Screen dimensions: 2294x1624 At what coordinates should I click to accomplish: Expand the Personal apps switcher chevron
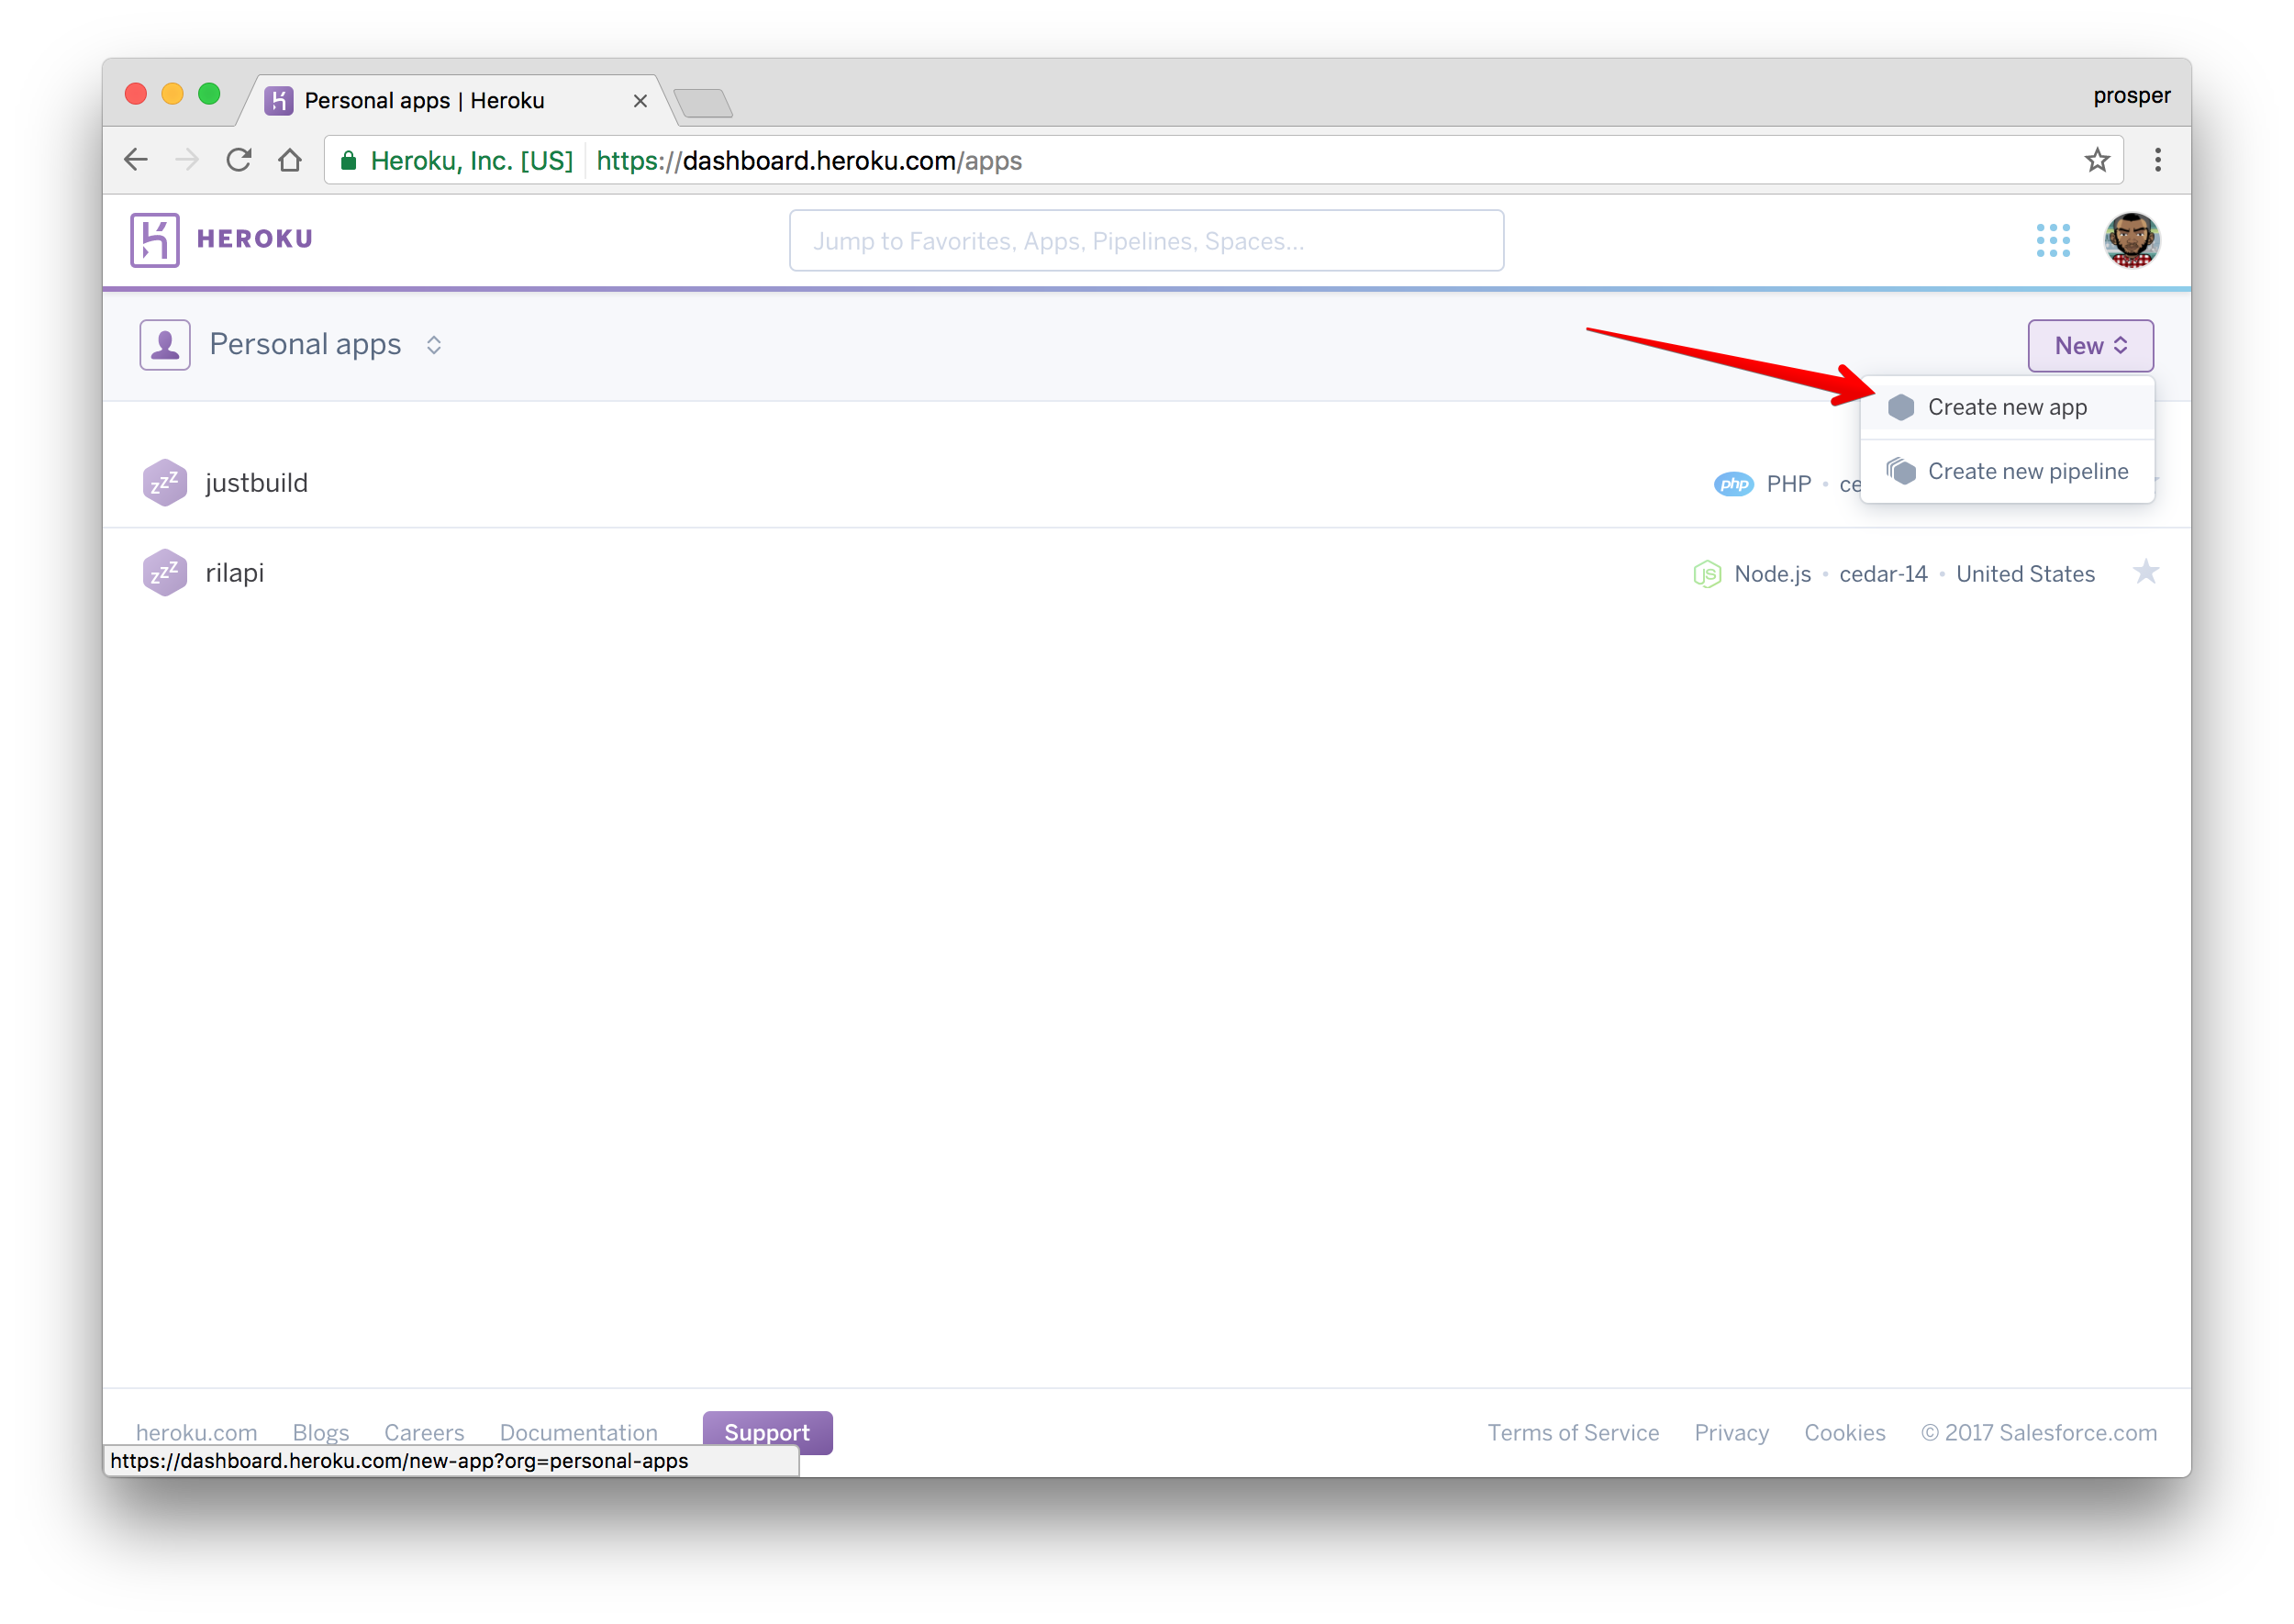click(x=434, y=345)
